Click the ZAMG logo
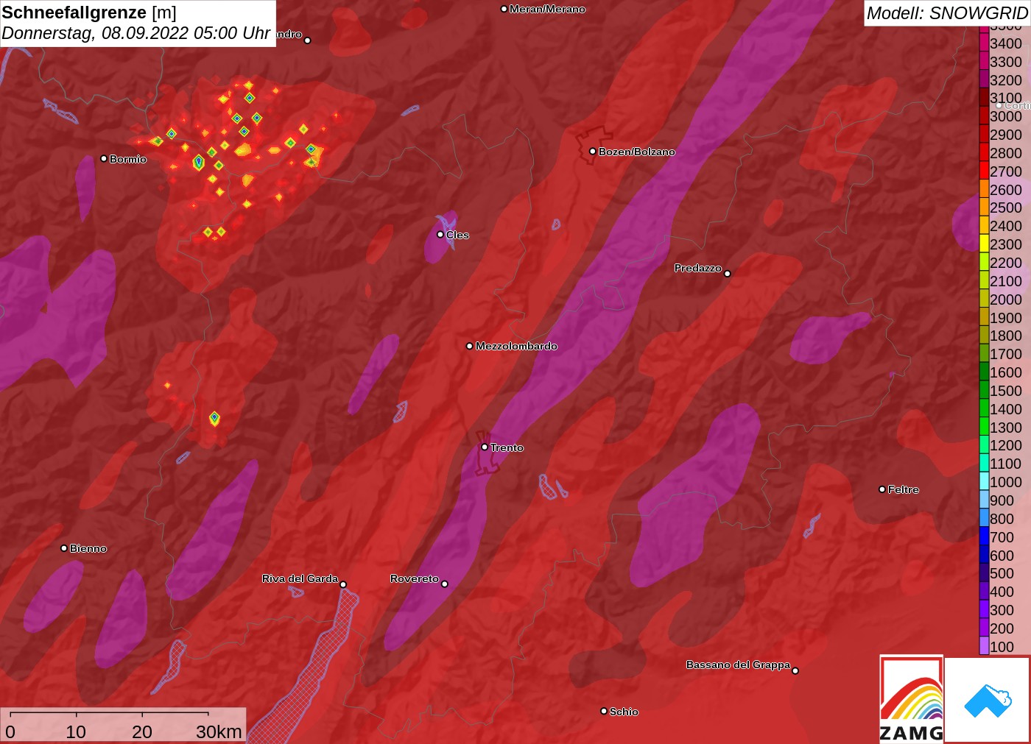Viewport: 1031px width, 744px height. 911,698
